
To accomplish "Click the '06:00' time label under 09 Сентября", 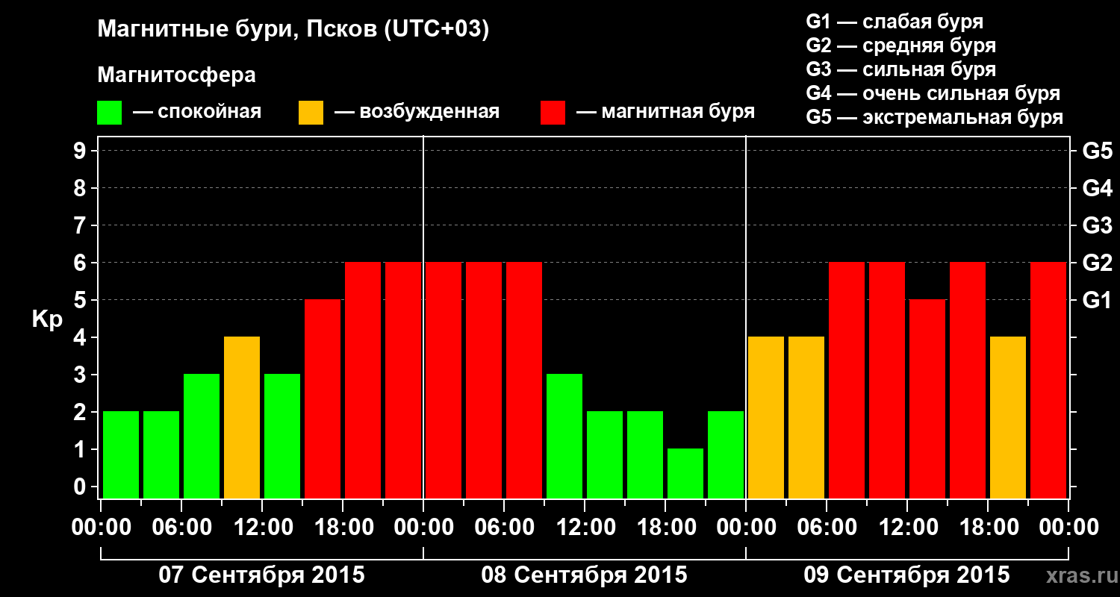I will pos(827,528).
